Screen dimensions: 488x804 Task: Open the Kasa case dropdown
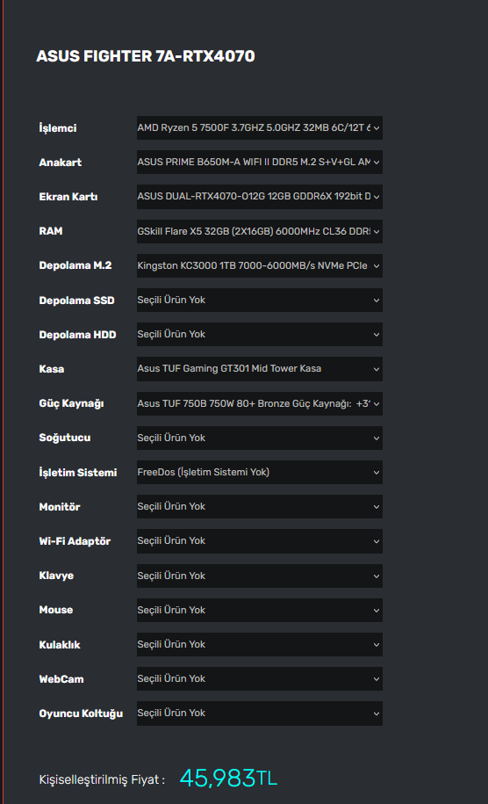click(x=259, y=369)
